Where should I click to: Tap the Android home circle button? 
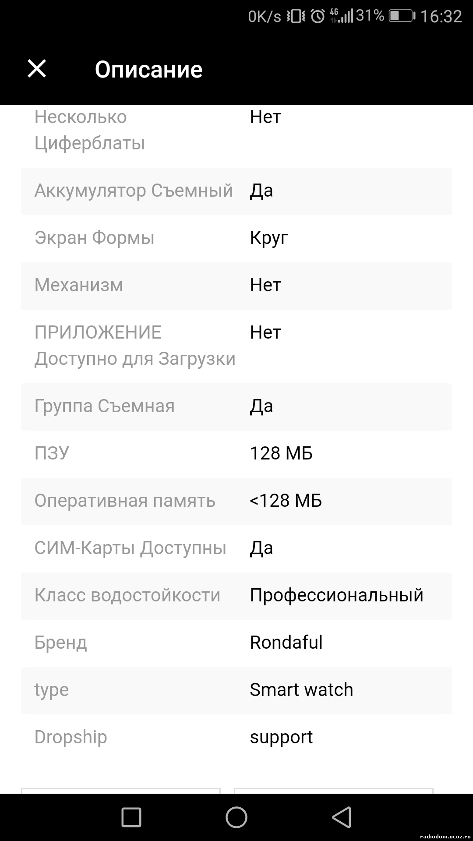click(x=236, y=817)
